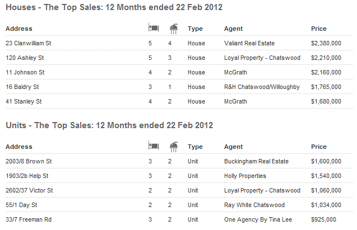
Task: Open the 2602/37 Victor St unit
Action: click(29, 190)
